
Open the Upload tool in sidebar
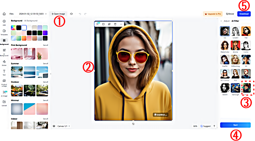tap(4, 103)
